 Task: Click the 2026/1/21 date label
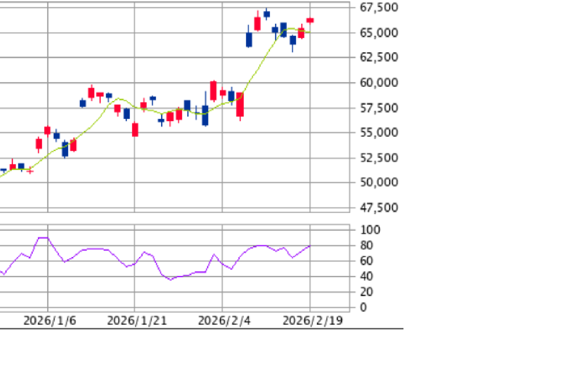137,321
